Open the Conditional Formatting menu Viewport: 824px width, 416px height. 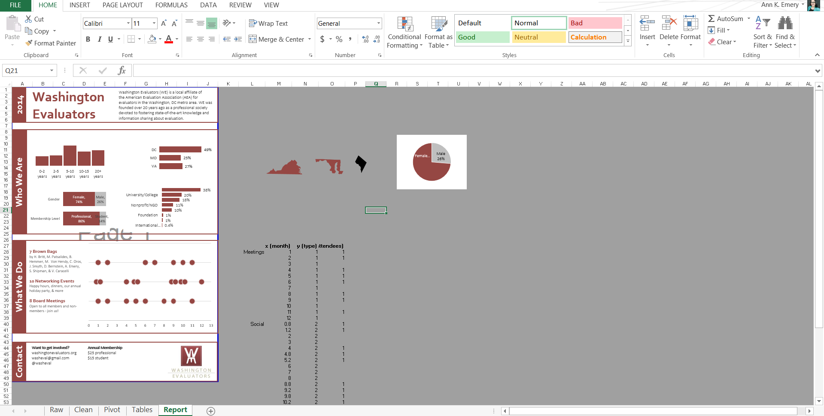404,33
